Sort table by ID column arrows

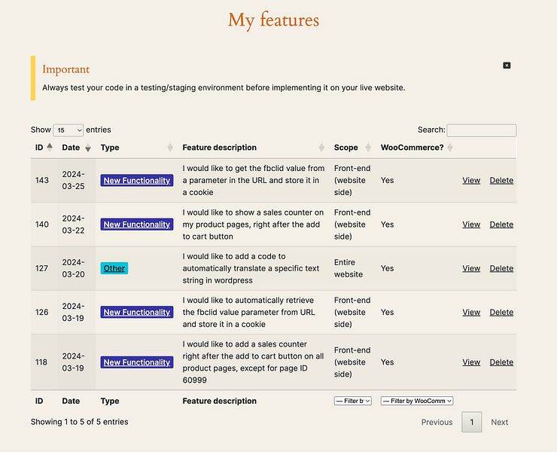[x=50, y=148]
